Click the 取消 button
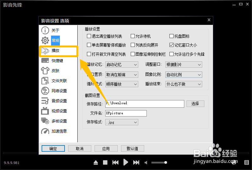Viewport: 252px width, 170px height. click(x=80, y=149)
